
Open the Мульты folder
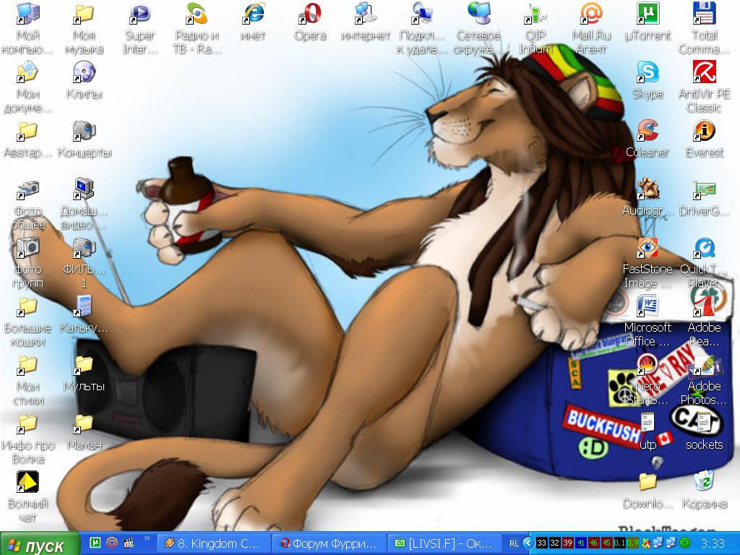pyautogui.click(x=84, y=366)
